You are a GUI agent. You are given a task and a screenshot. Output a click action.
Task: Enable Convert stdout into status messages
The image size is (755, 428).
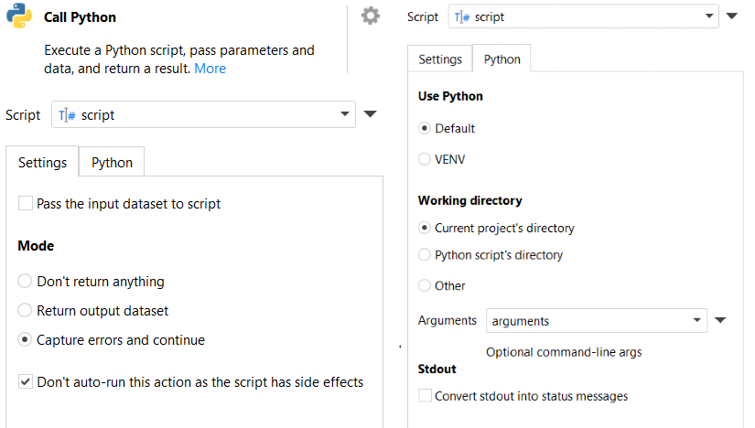tap(426, 396)
